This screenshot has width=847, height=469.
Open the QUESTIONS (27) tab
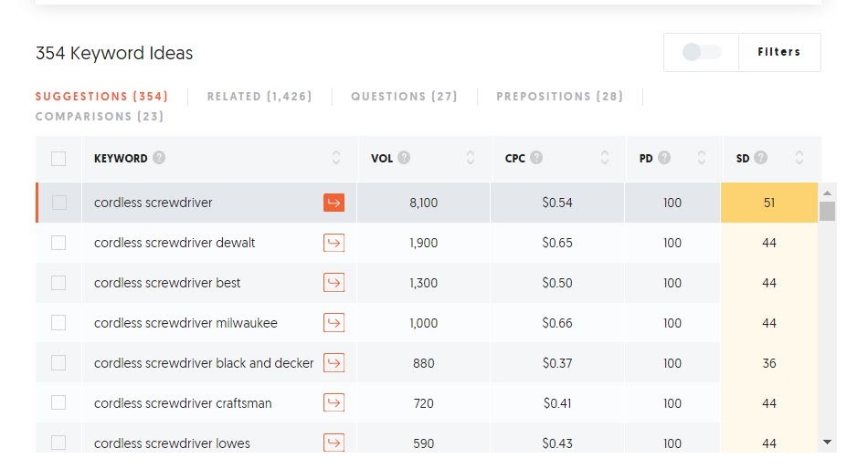pos(404,97)
